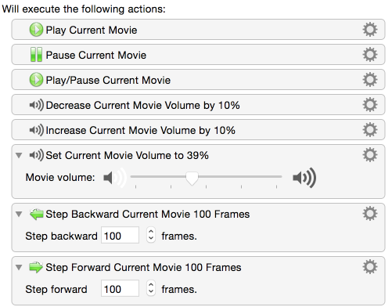392x307 pixels.
Task: Click the movie volume slider thumb
Action: point(192,179)
